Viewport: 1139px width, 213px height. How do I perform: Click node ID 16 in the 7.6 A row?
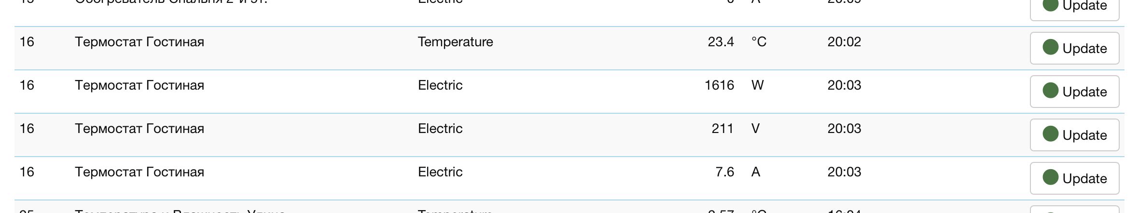[x=27, y=172]
